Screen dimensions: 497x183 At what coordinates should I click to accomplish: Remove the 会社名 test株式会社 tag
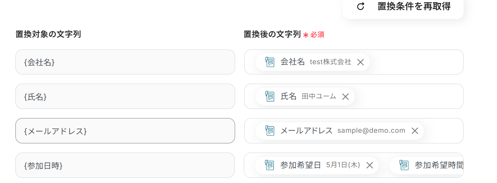click(x=360, y=62)
